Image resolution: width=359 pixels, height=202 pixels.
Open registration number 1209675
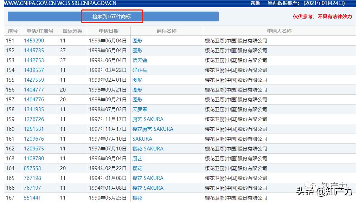click(34, 149)
